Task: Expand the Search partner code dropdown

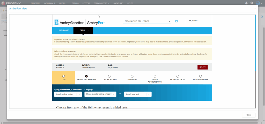Action: coord(68,94)
